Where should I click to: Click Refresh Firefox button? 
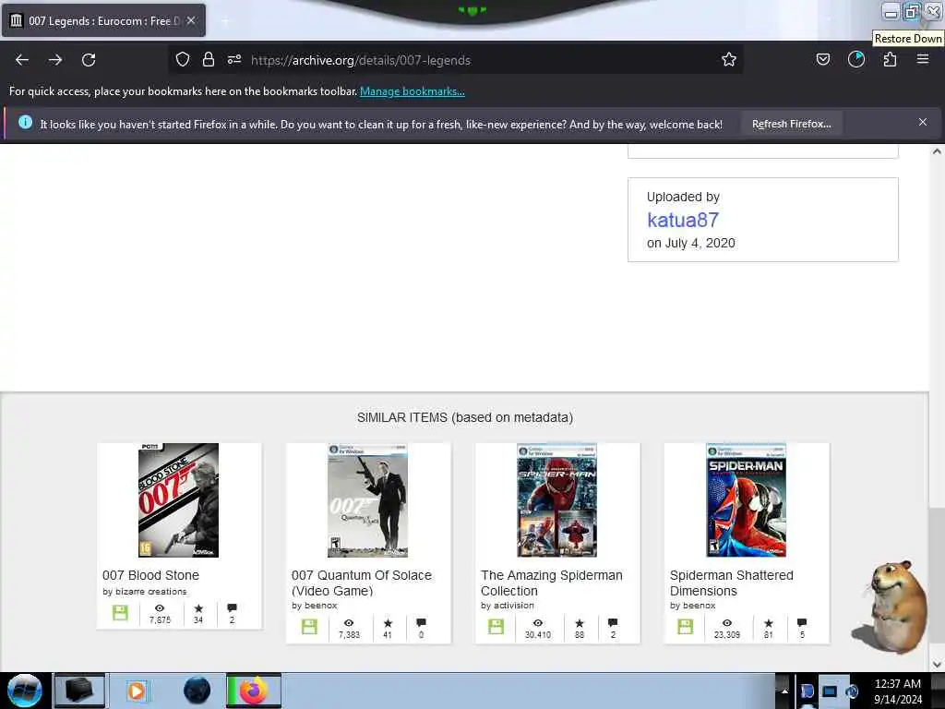[791, 124]
